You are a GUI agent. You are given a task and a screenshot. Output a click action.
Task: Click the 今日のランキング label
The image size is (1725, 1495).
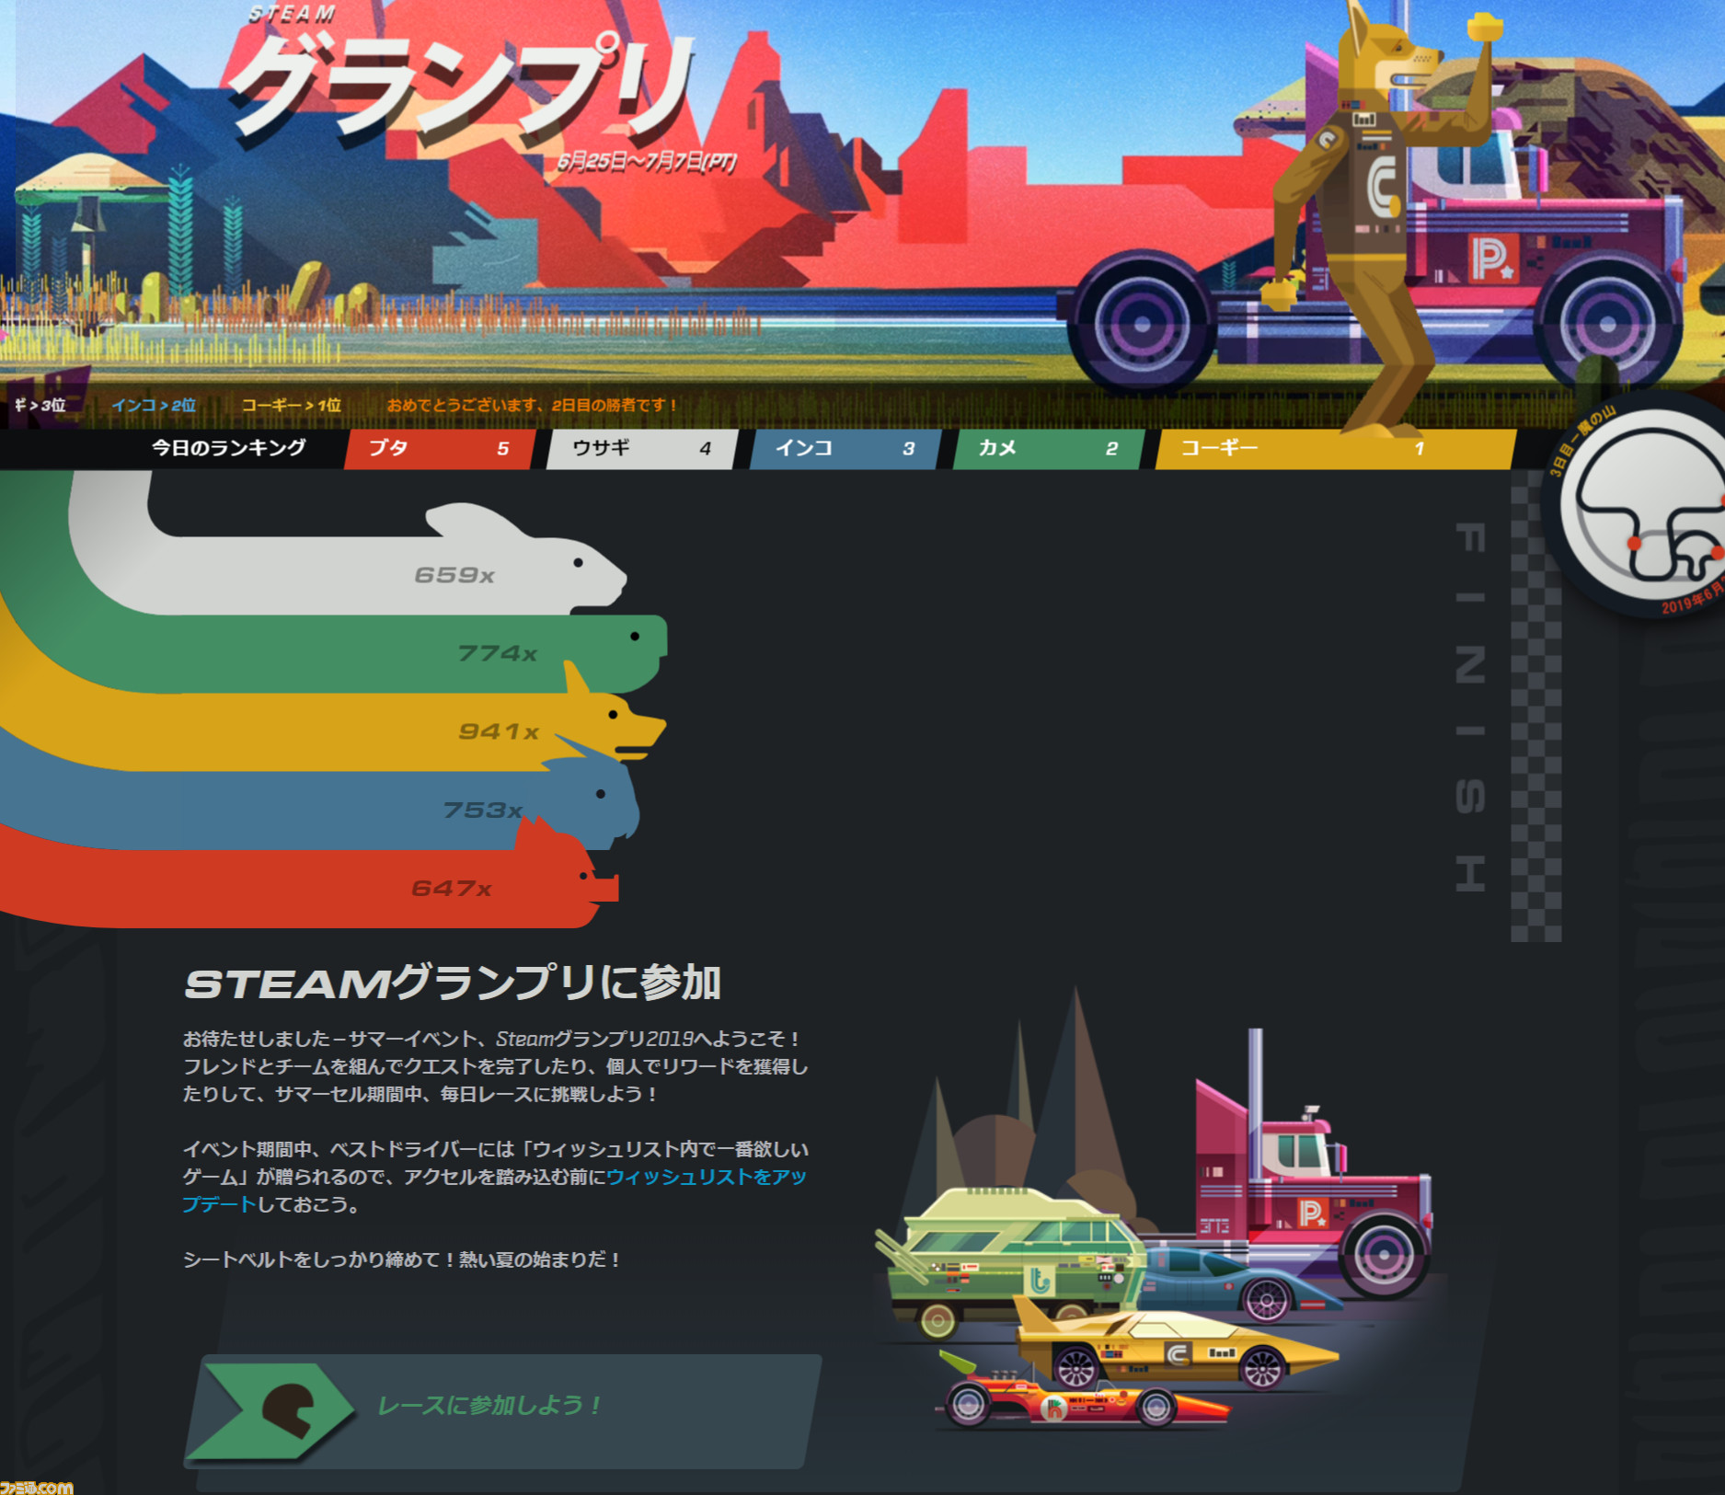click(228, 448)
